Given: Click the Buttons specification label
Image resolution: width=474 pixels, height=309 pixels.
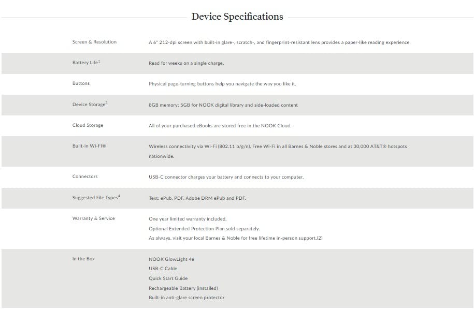Looking at the screenshot, I should [x=81, y=83].
